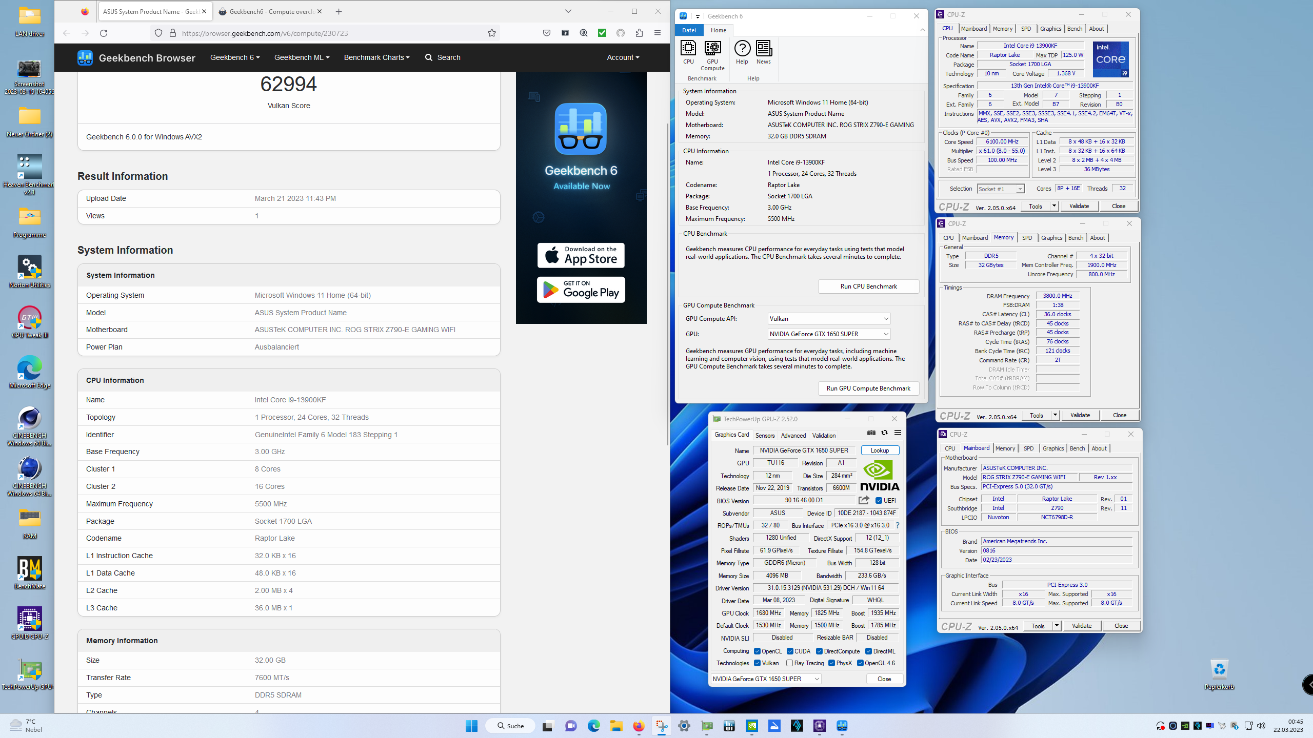Bookmark this page with the star icon
Image resolution: width=1313 pixels, height=738 pixels.
pyautogui.click(x=491, y=33)
